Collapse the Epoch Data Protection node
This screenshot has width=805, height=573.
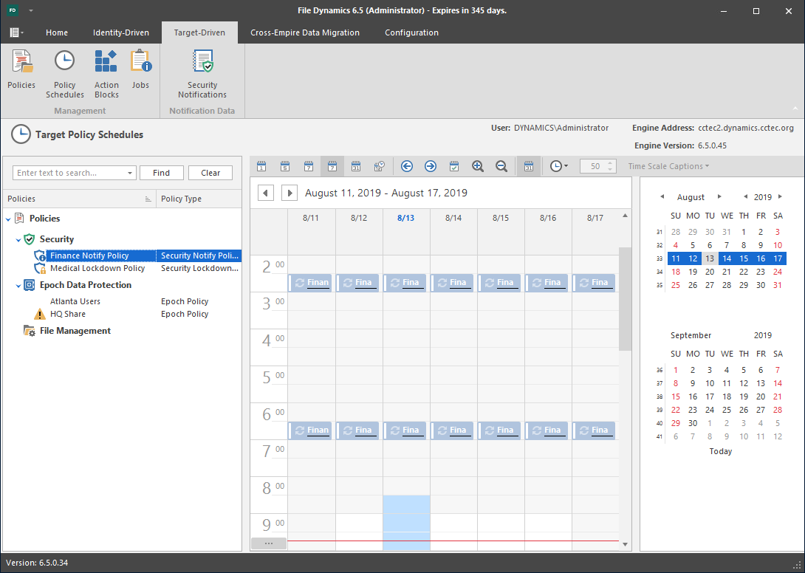tap(18, 286)
